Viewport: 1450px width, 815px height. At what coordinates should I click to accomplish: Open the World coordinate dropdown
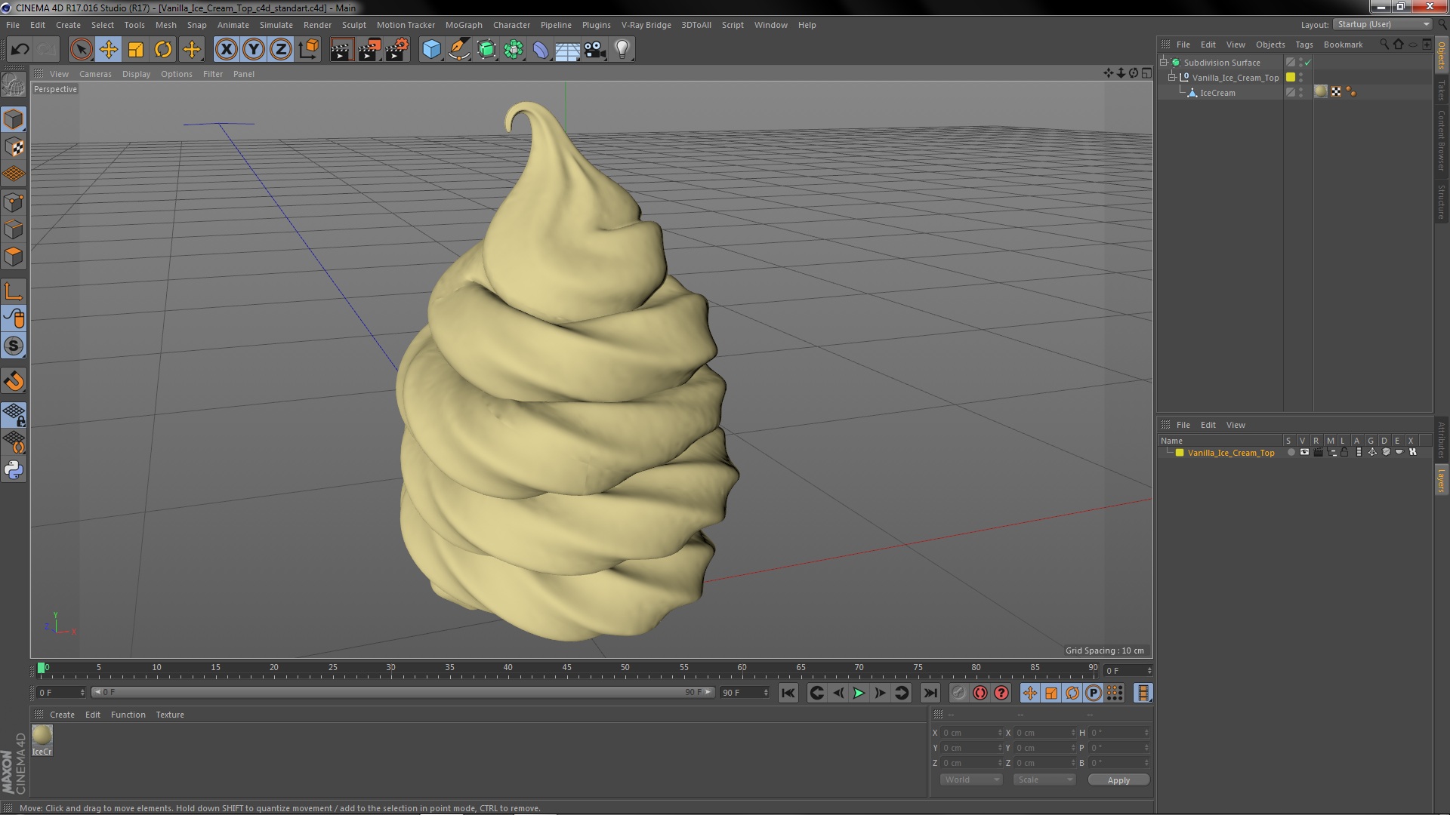[971, 780]
